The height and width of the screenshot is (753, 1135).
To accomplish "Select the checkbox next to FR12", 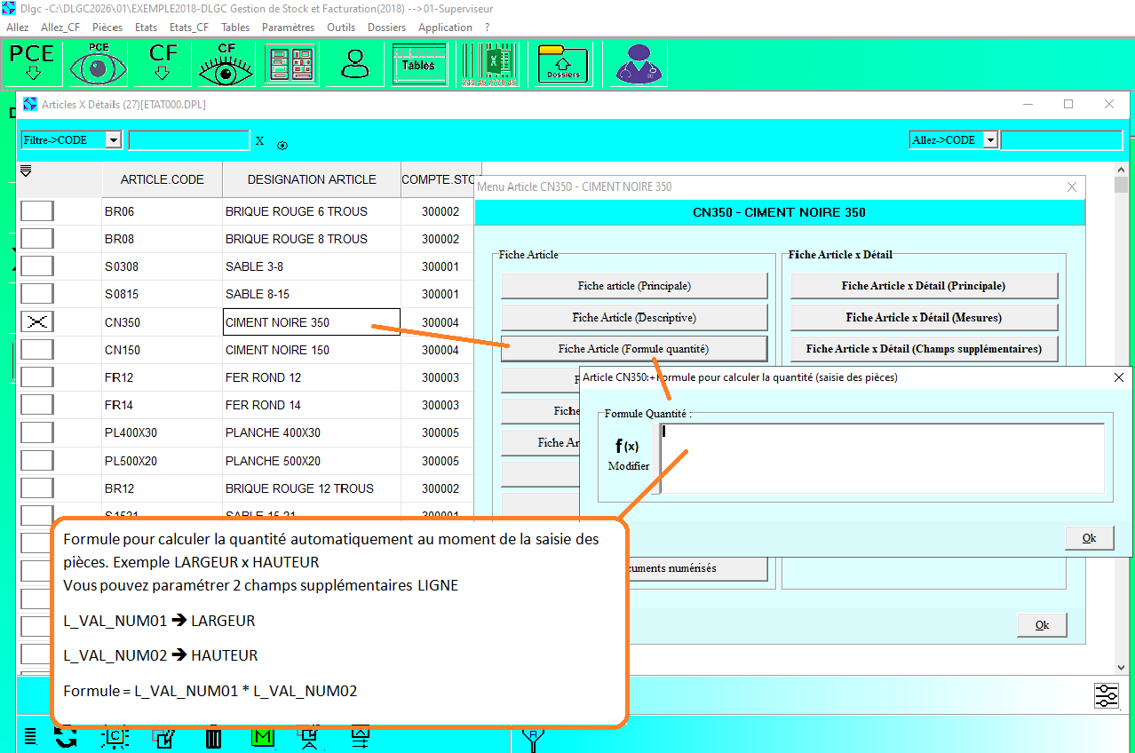I will point(36,377).
